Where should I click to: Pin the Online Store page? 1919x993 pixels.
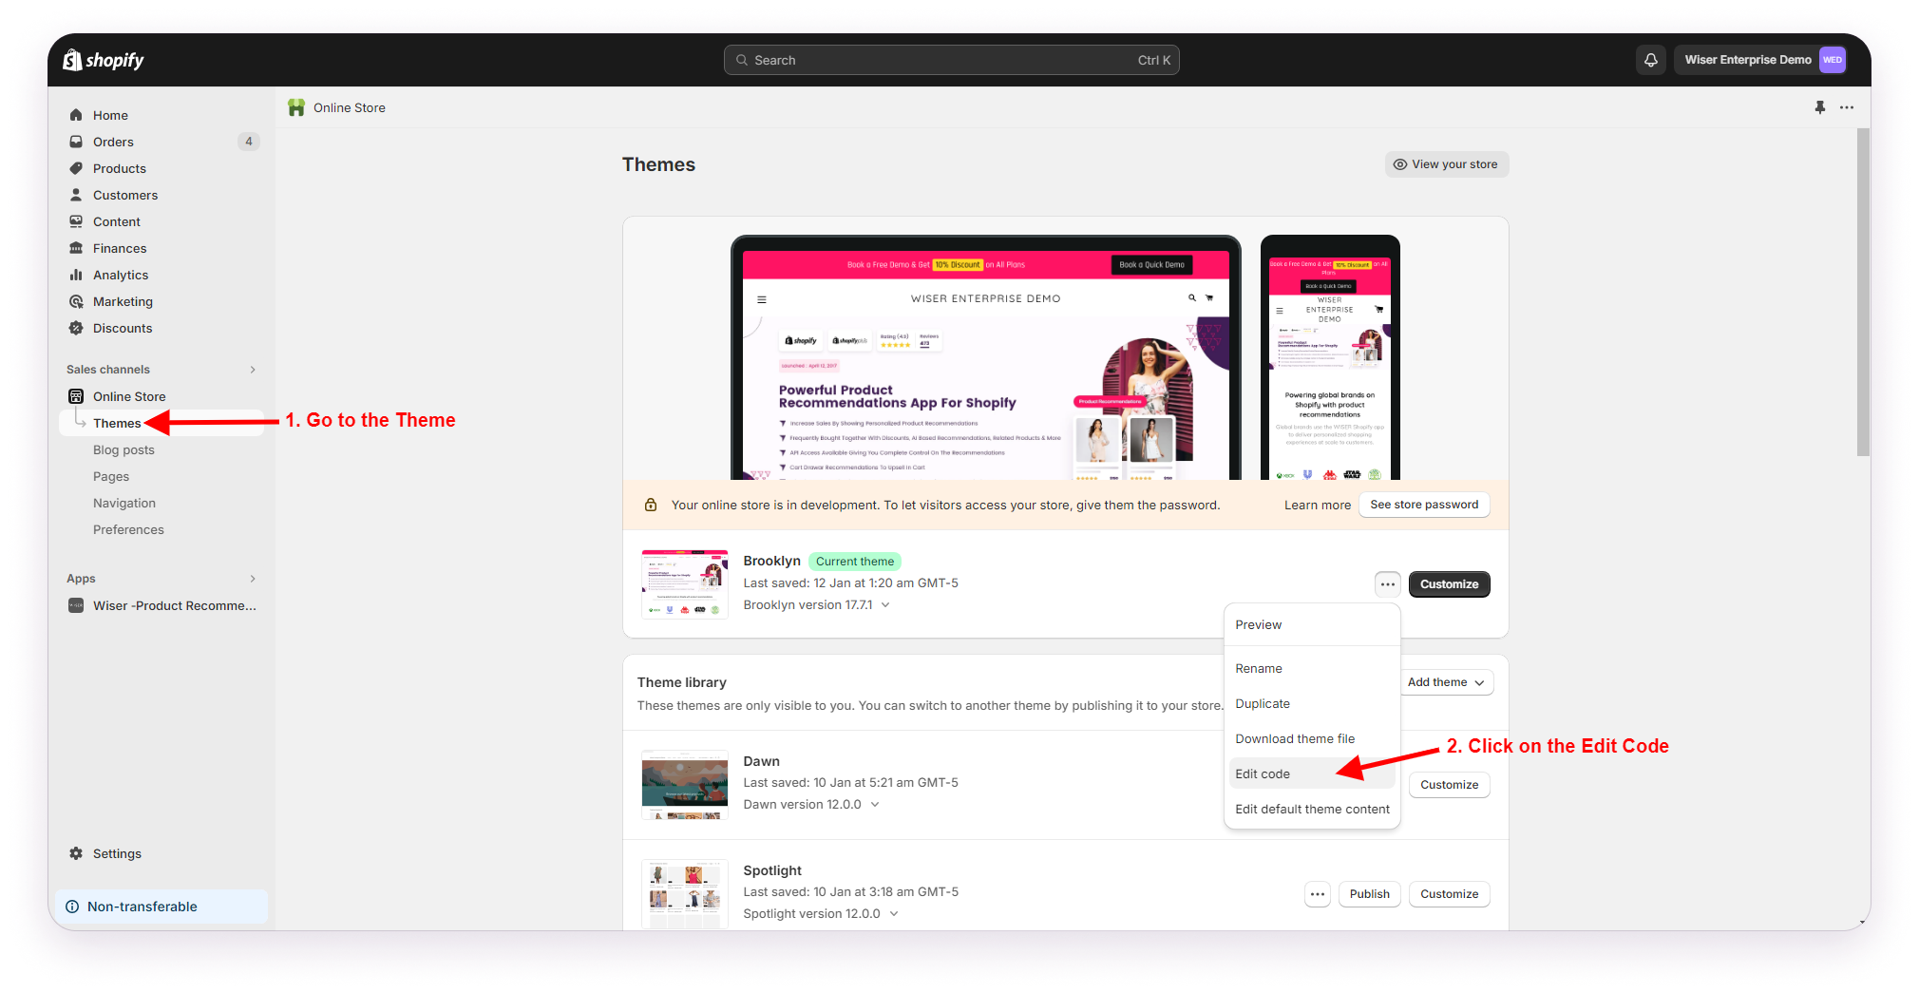coord(1819,107)
